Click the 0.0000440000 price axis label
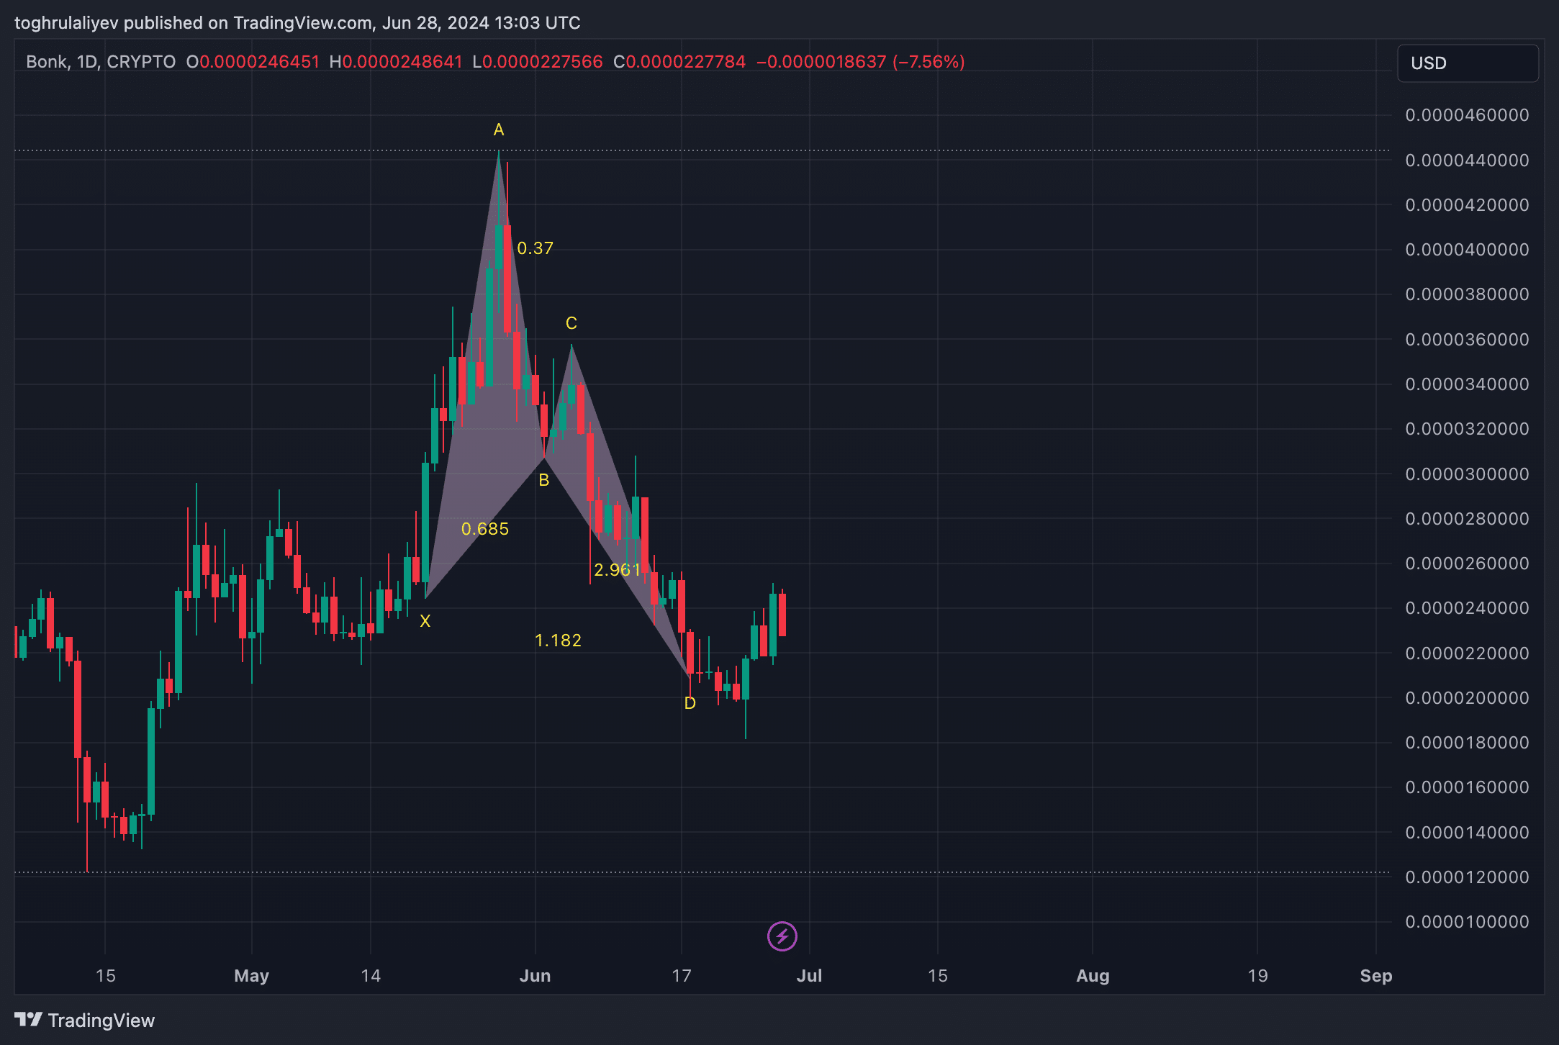The height and width of the screenshot is (1045, 1559). click(x=1468, y=160)
